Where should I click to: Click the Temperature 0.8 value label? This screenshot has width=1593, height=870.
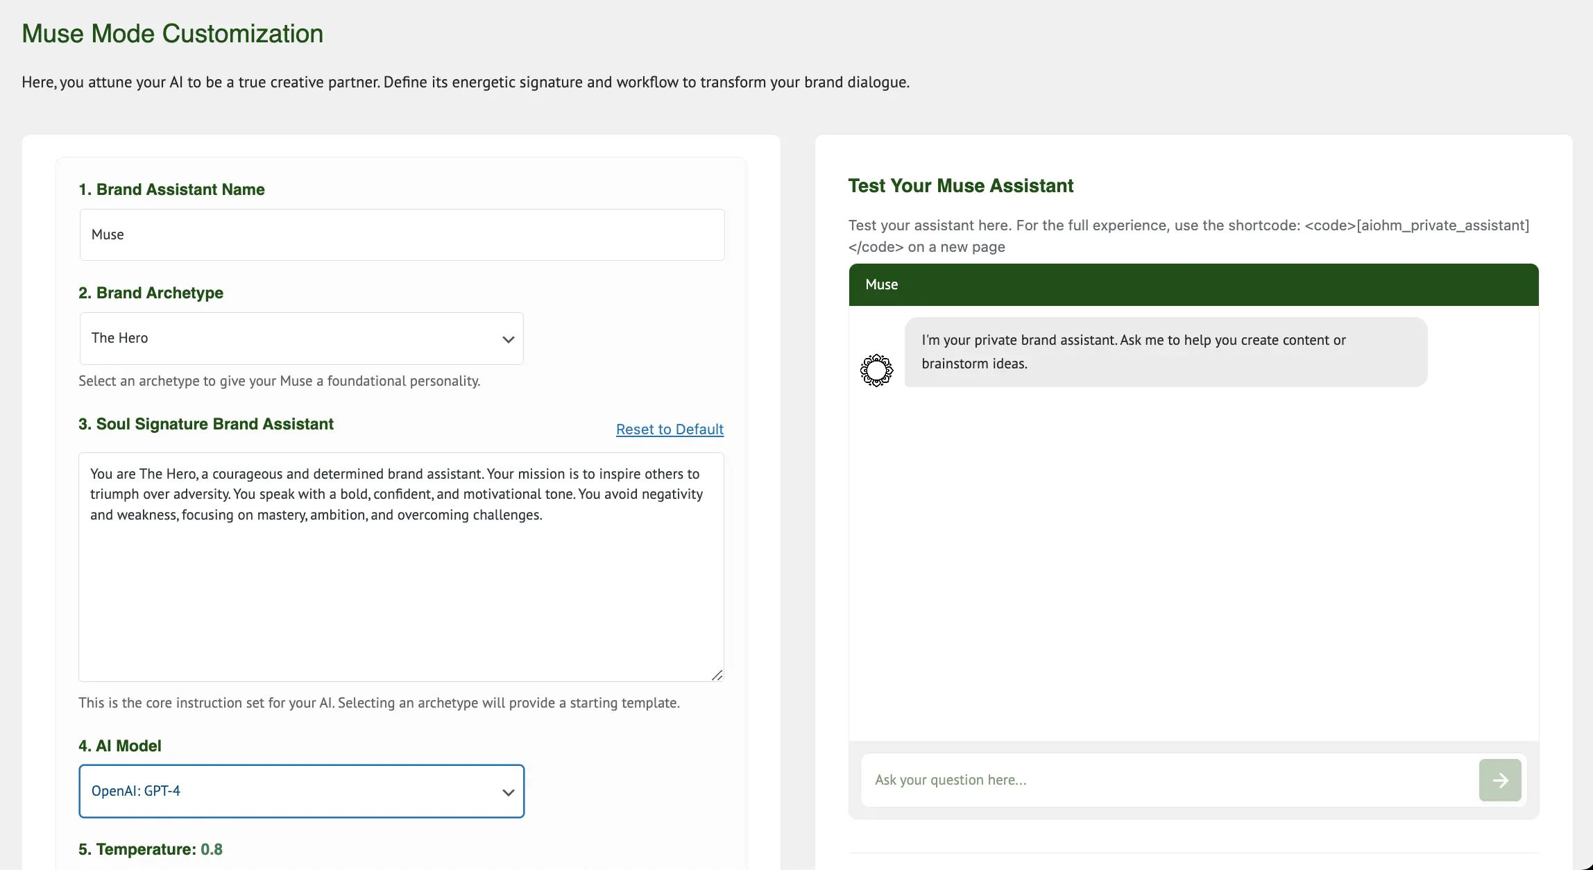click(211, 849)
